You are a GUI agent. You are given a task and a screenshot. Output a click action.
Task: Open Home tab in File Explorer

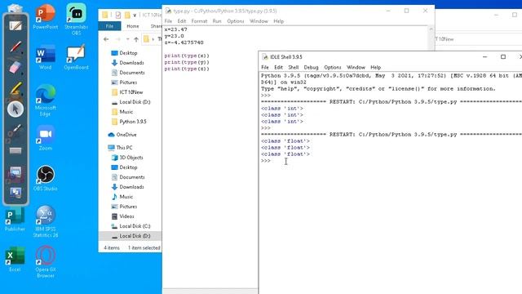tap(133, 26)
